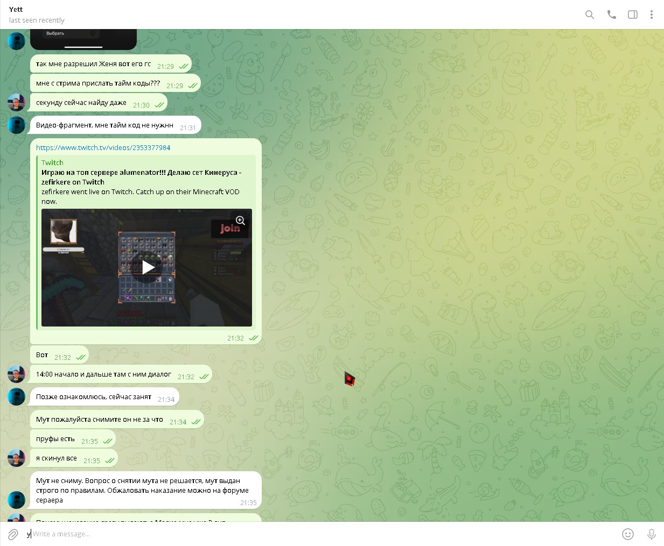
Task: Click avatar beside 'я скинул все' message
Action: coord(16,458)
